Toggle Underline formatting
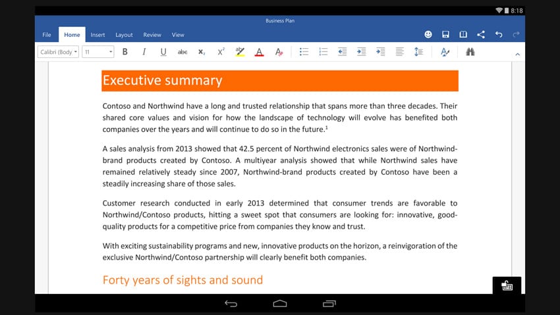The height and width of the screenshot is (315, 560). (x=163, y=52)
